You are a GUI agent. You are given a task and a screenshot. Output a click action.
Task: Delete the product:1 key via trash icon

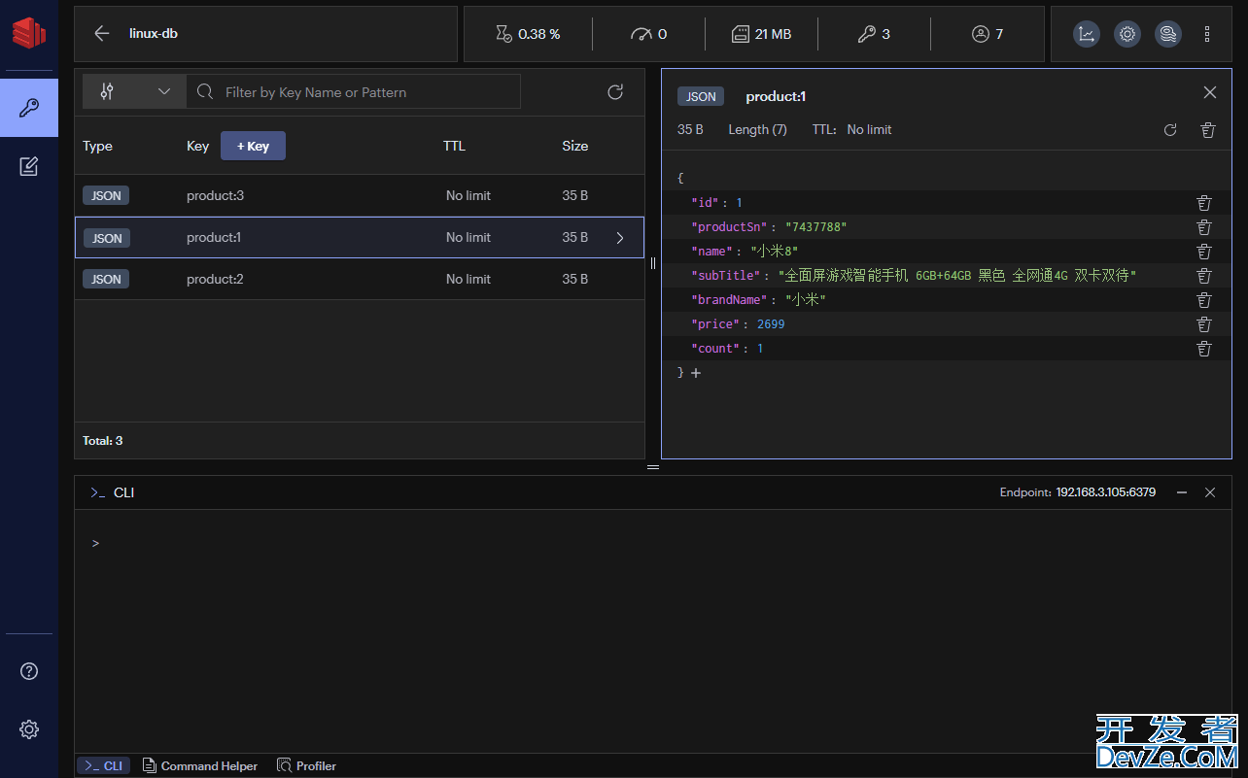point(1208,130)
